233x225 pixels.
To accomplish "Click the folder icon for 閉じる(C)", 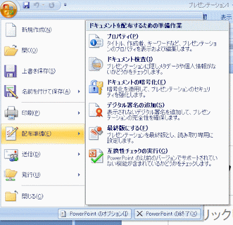I will (11, 196).
